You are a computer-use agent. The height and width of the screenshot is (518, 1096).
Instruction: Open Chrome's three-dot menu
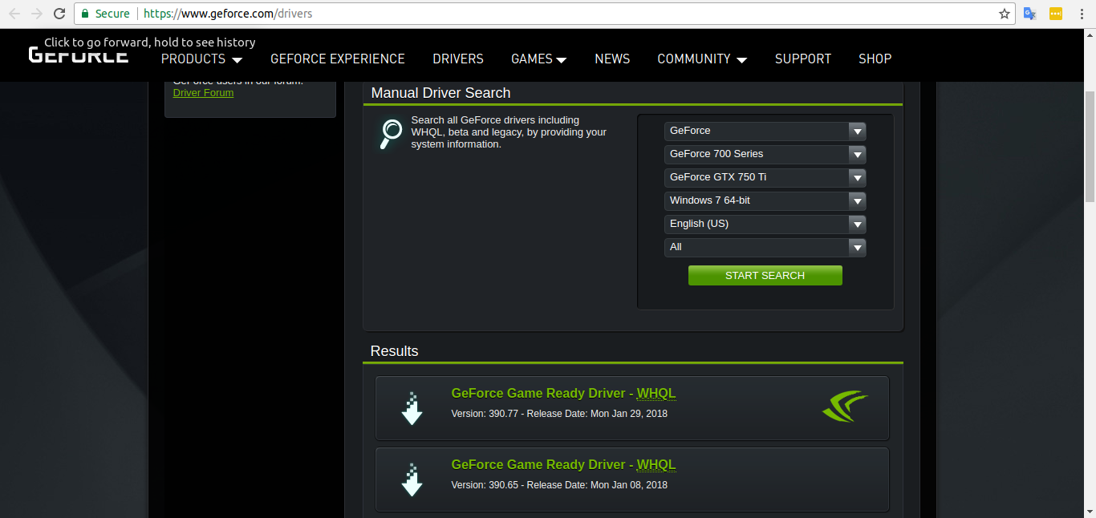[x=1080, y=14]
